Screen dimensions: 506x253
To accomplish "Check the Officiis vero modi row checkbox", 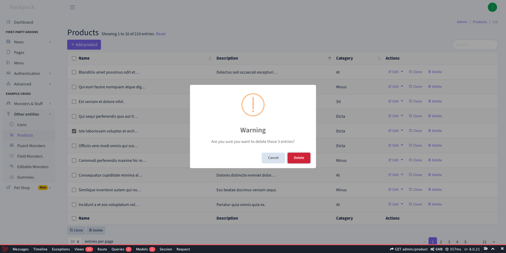I will [x=74, y=146].
